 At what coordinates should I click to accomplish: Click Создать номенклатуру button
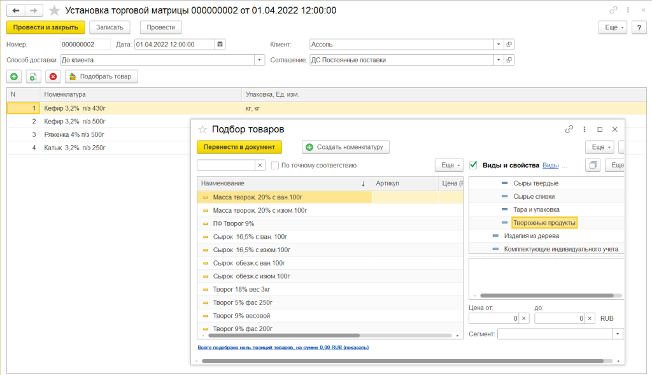pos(346,147)
